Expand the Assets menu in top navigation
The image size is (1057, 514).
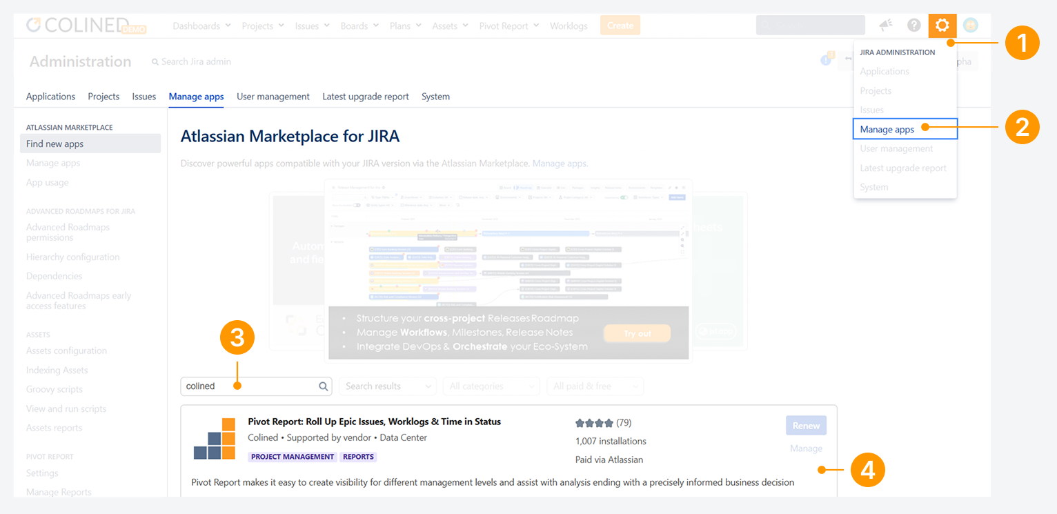tap(450, 26)
